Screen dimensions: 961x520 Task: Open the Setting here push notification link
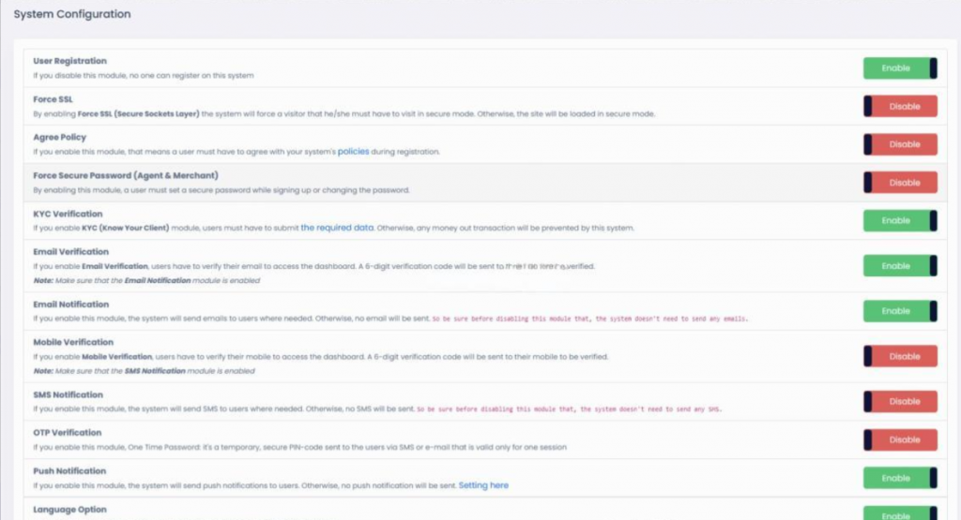pyautogui.click(x=483, y=485)
